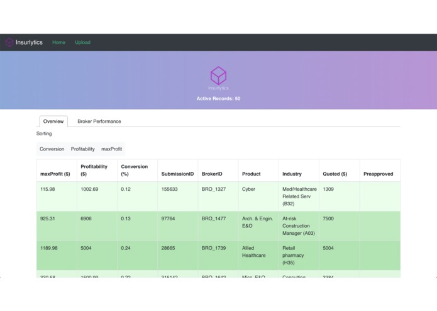Click Med/Healthcare Related Serv (B32) cell
Screen dimensions: 437x311
point(299,196)
